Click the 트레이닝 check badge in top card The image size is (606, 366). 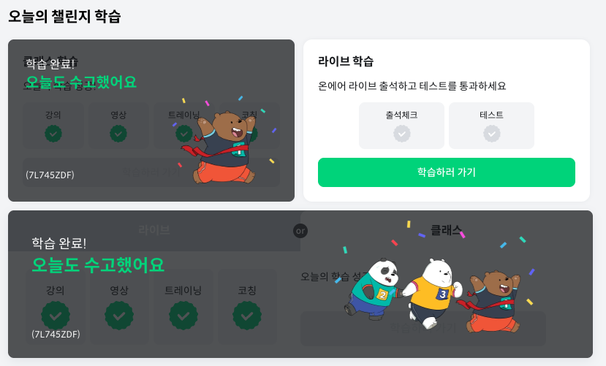(x=184, y=134)
